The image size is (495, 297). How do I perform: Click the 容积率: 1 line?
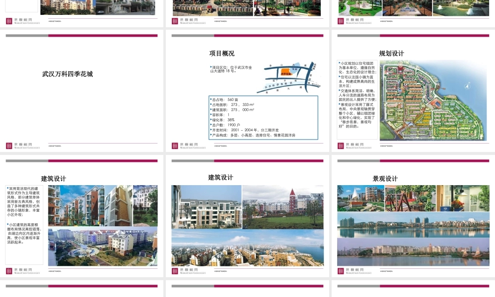[x=220, y=115]
